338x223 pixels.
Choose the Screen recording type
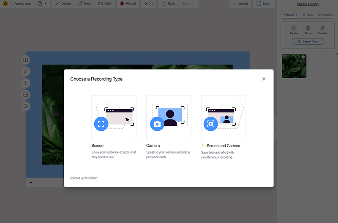[114, 117]
